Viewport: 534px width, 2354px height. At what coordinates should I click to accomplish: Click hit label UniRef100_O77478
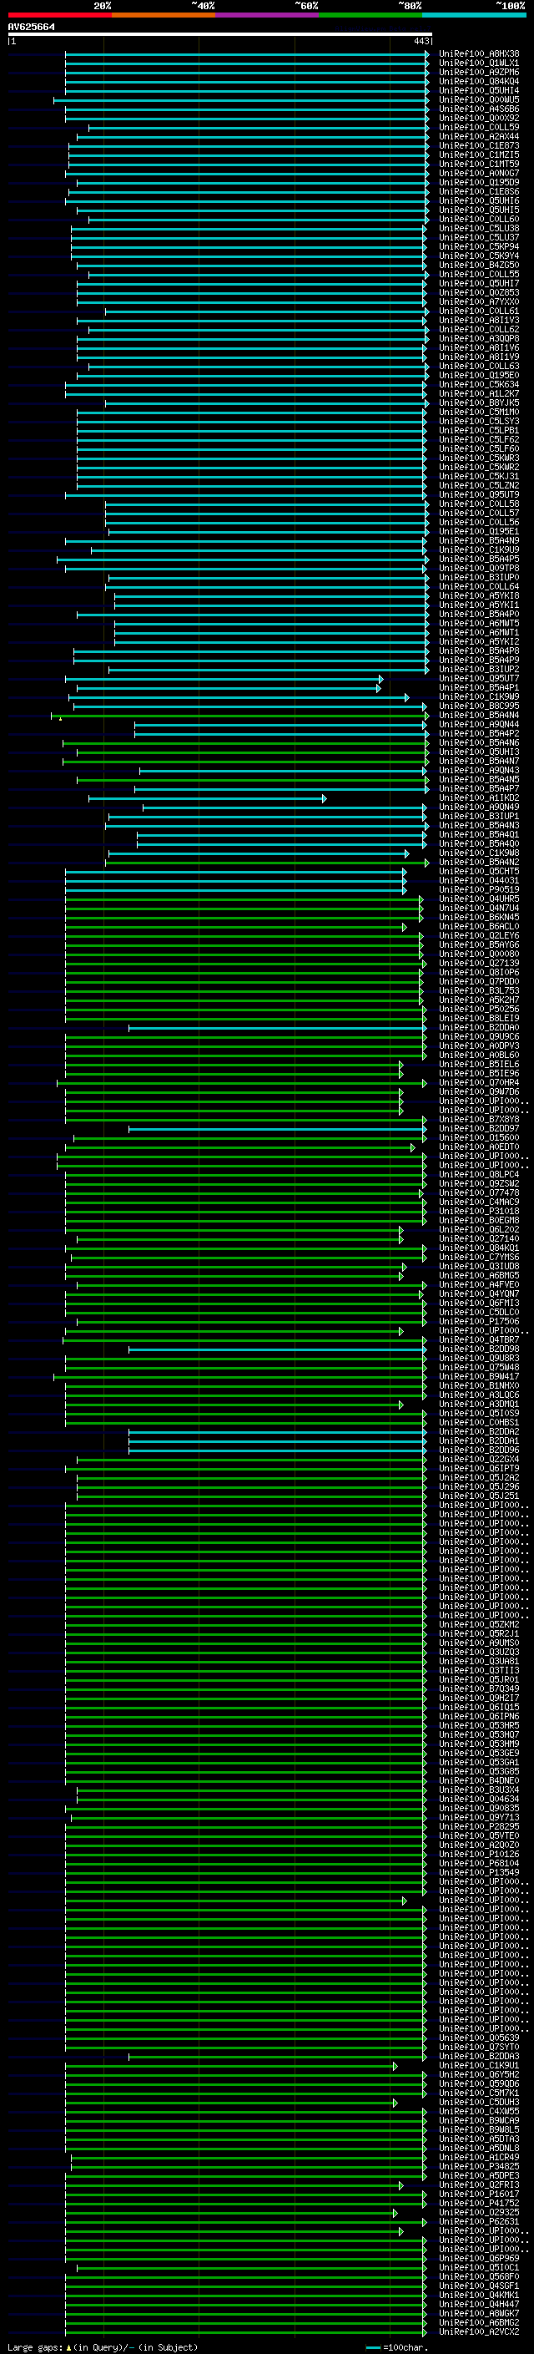pyautogui.click(x=479, y=1192)
